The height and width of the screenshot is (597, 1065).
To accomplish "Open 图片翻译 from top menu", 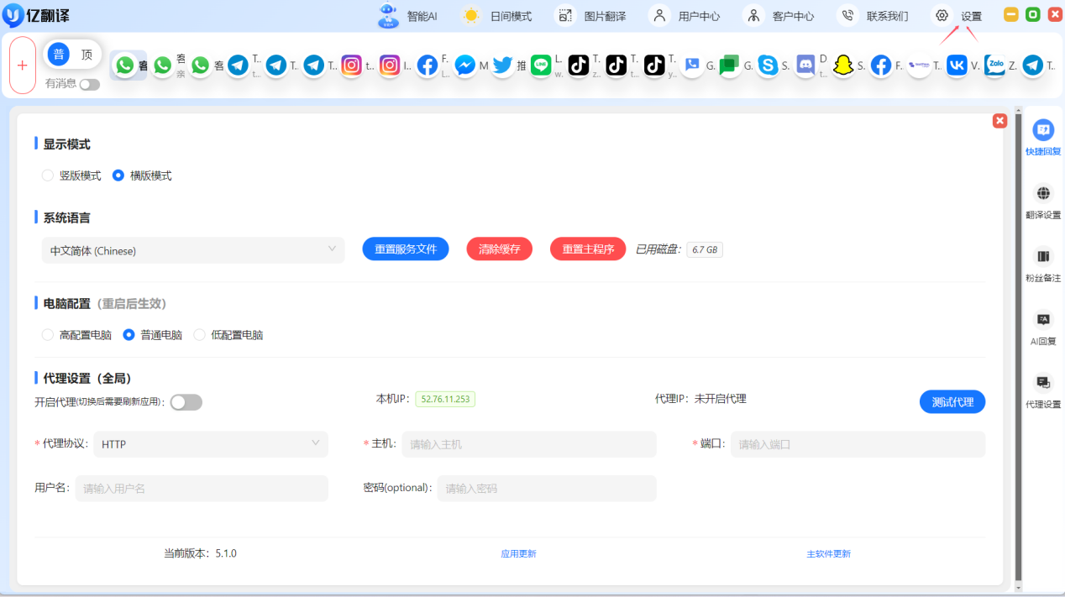I will (x=593, y=15).
